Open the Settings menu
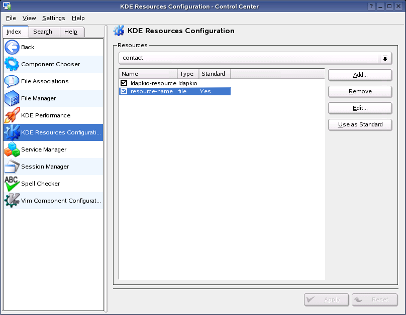406x315 pixels. [x=54, y=18]
